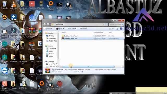
Task: Select the CoolSand USB Drivers archive icon
Action: click(x=32, y=32)
